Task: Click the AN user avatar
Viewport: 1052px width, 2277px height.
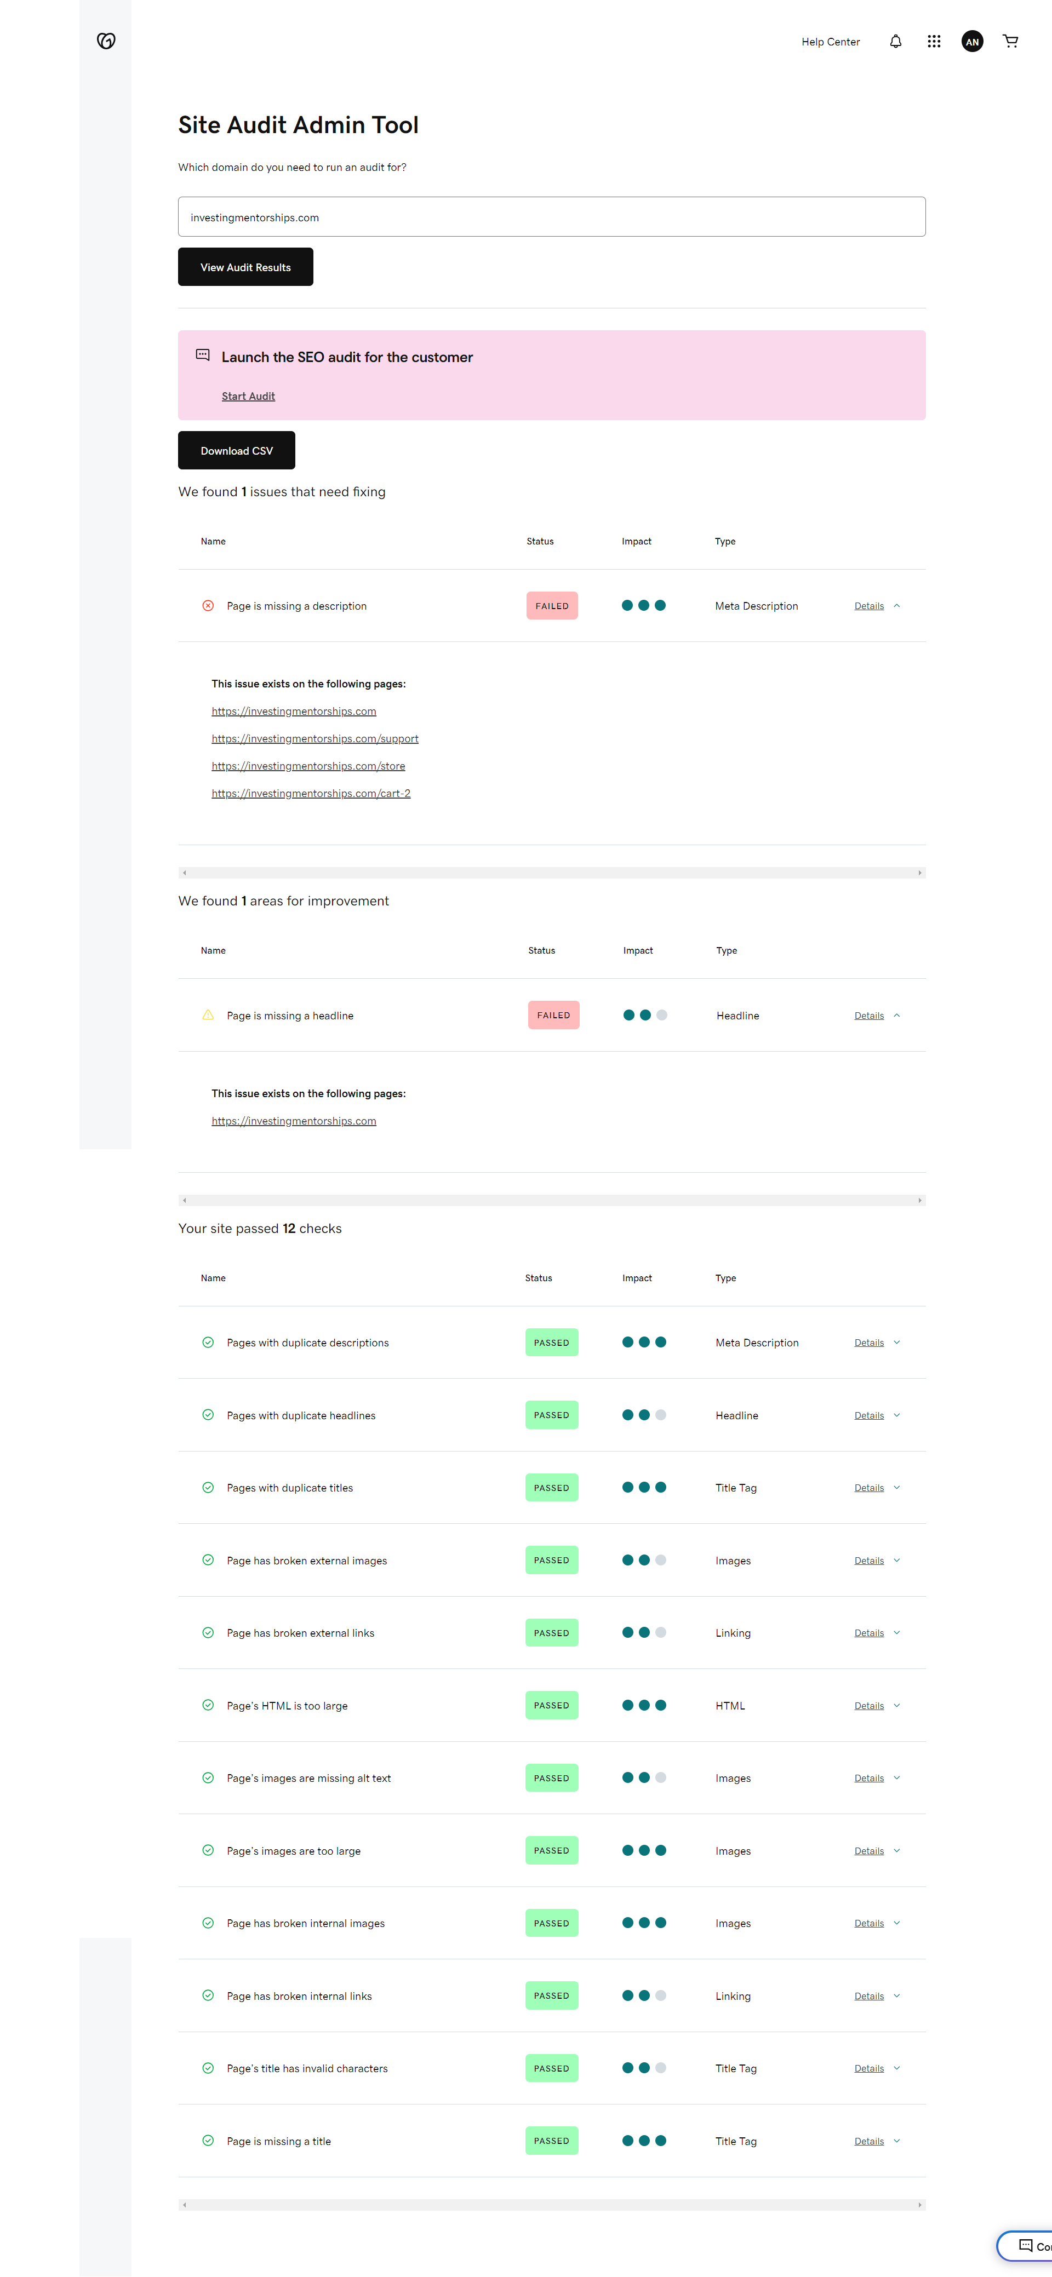Action: click(x=971, y=42)
